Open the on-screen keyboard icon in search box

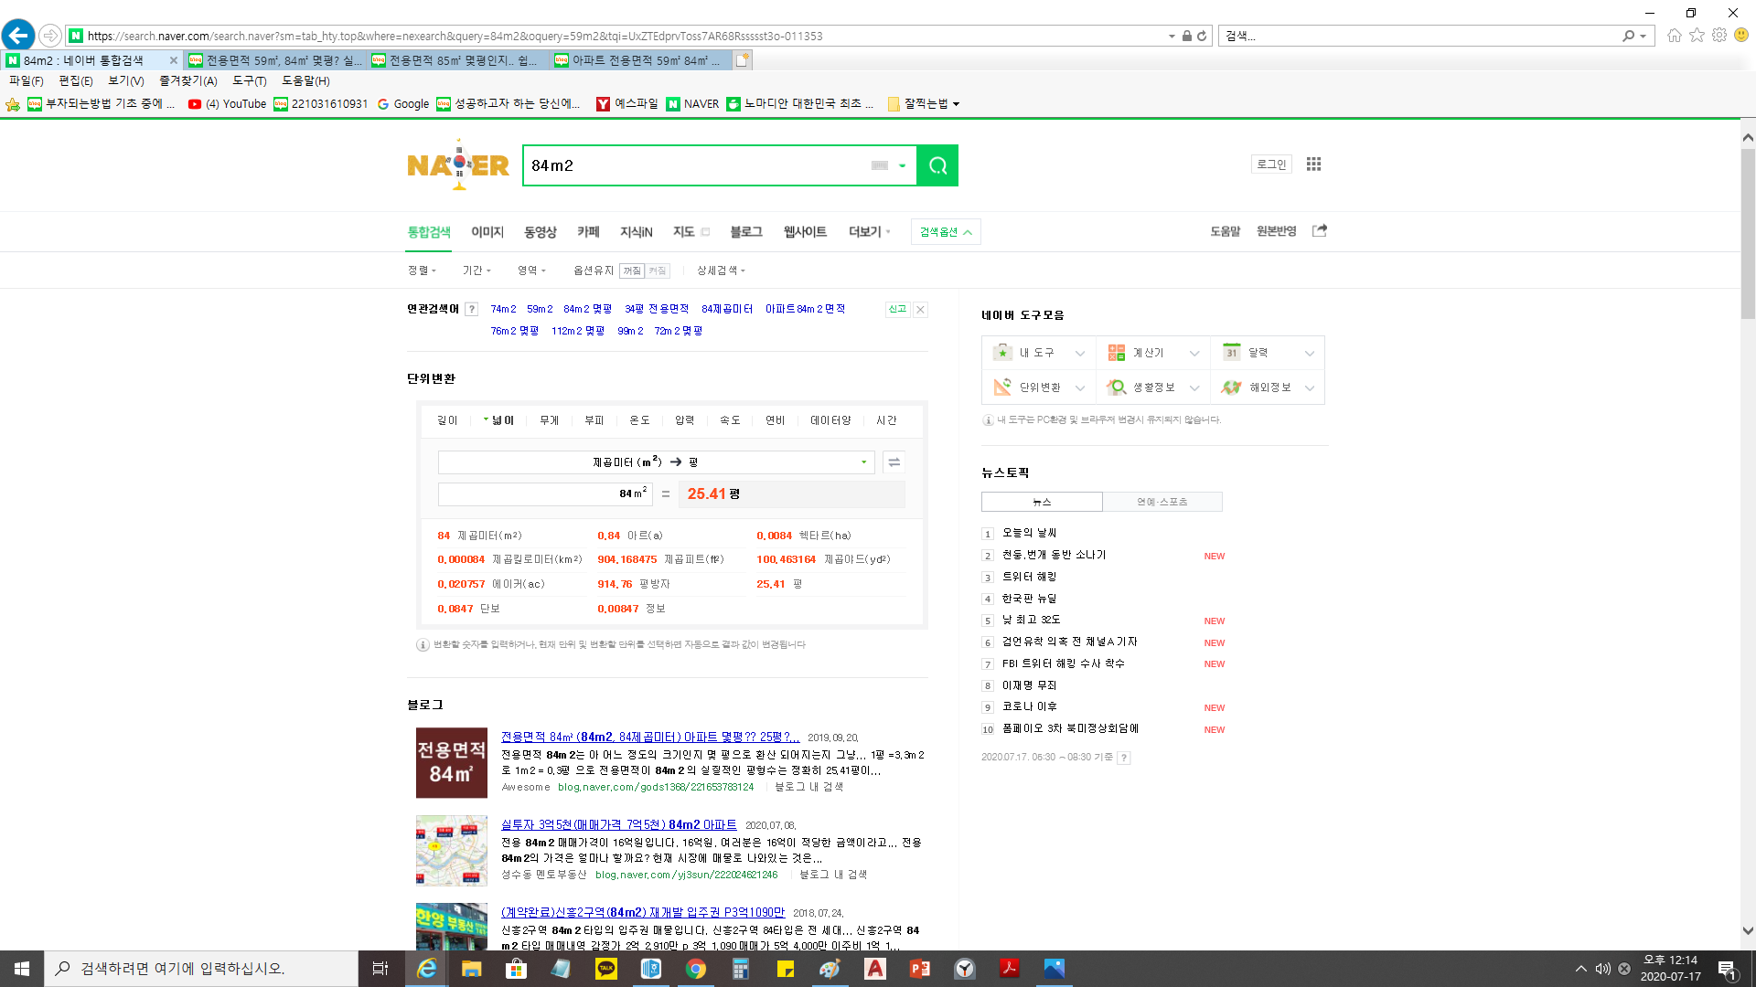click(879, 165)
